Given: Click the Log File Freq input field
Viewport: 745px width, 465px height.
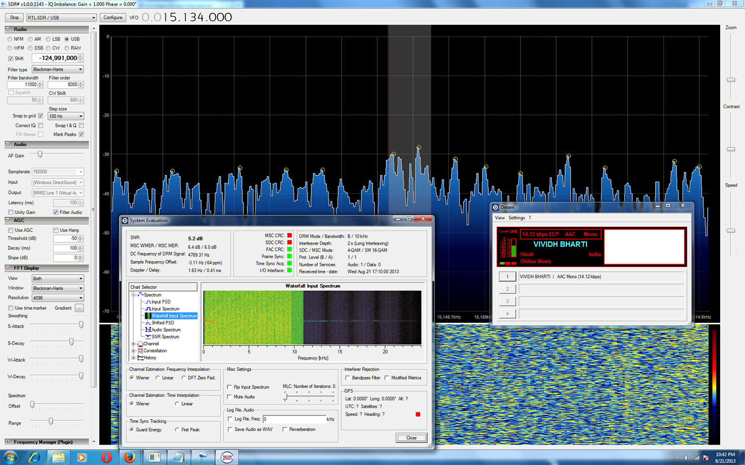Looking at the screenshot, I should click(x=294, y=419).
